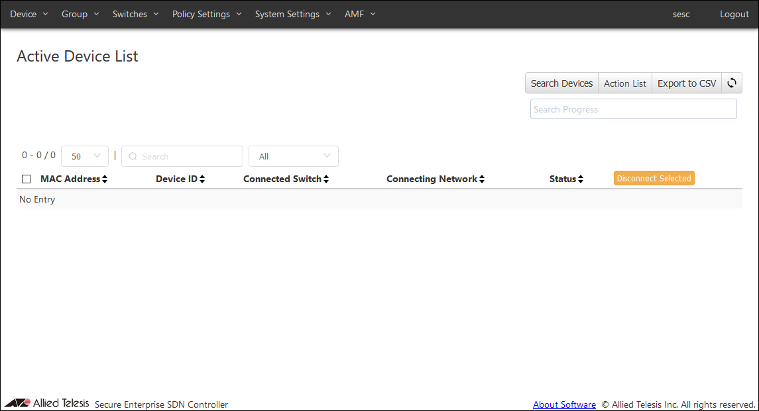Tick the select-all checkbox in table header
Image resolution: width=759 pixels, height=411 pixels.
click(x=27, y=179)
